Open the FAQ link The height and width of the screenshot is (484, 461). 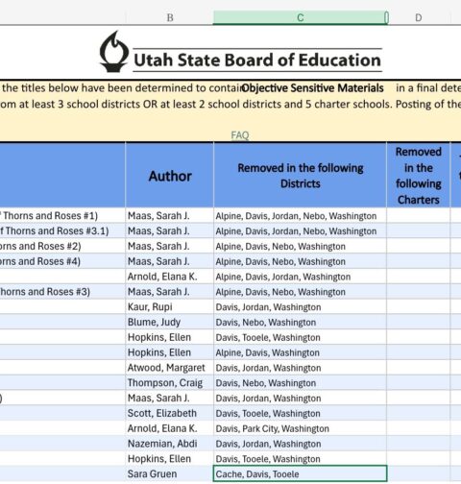pos(240,135)
